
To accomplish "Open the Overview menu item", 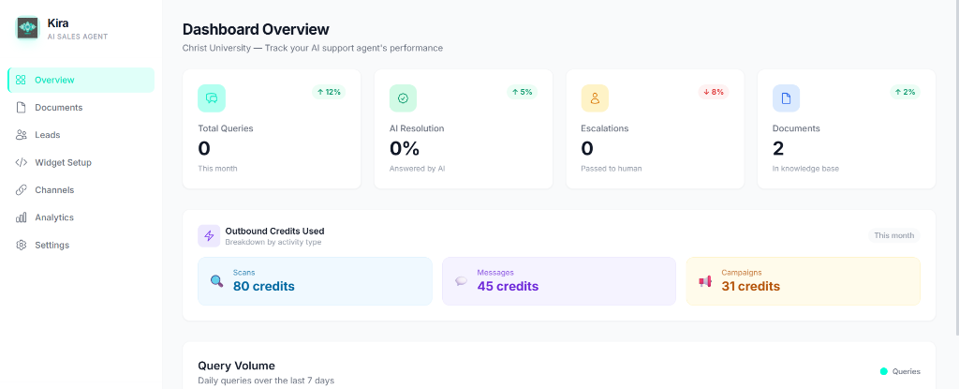I will 81,80.
